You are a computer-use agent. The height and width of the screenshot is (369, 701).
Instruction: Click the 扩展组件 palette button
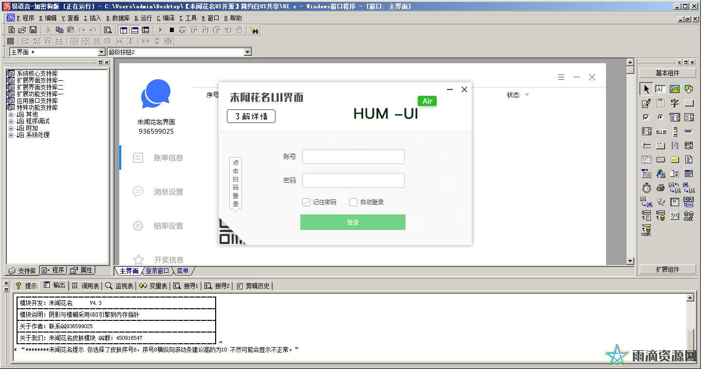coord(667,269)
